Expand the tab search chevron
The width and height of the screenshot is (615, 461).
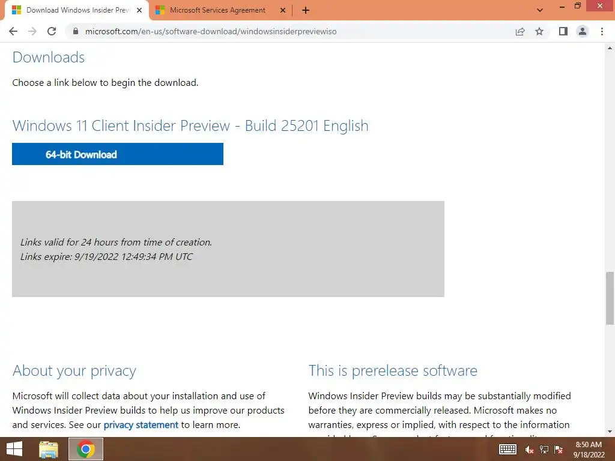tap(540, 10)
